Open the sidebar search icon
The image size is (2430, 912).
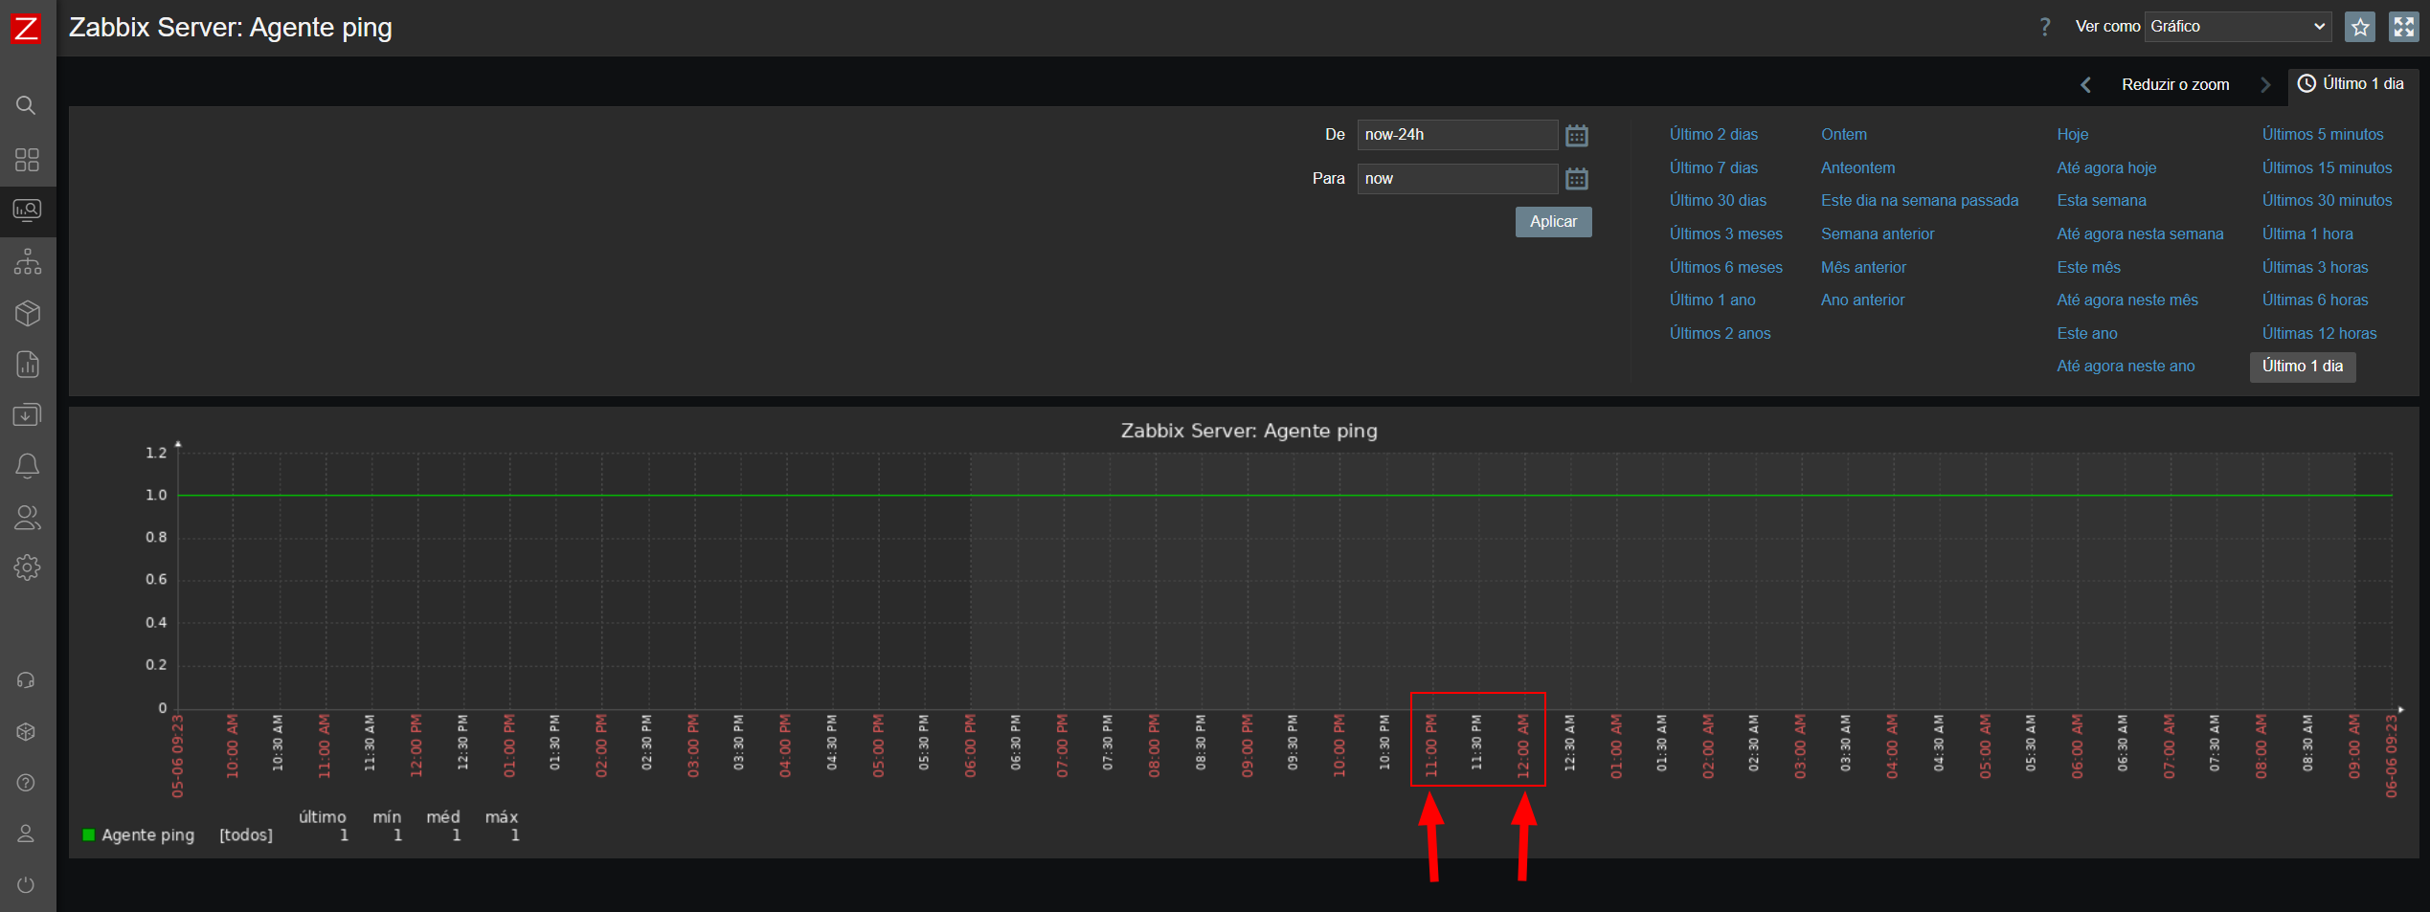coord(27,105)
